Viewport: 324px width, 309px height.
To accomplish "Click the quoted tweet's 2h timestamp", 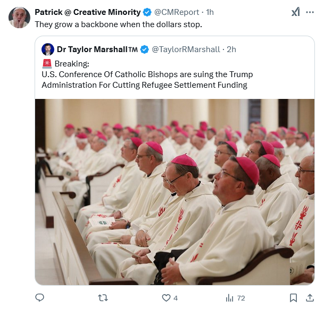I will [x=231, y=49].
